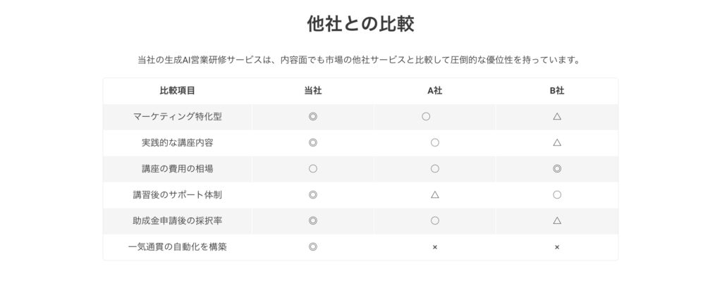
Task: Click the マーケティング特化型 row label
Action: (x=177, y=117)
